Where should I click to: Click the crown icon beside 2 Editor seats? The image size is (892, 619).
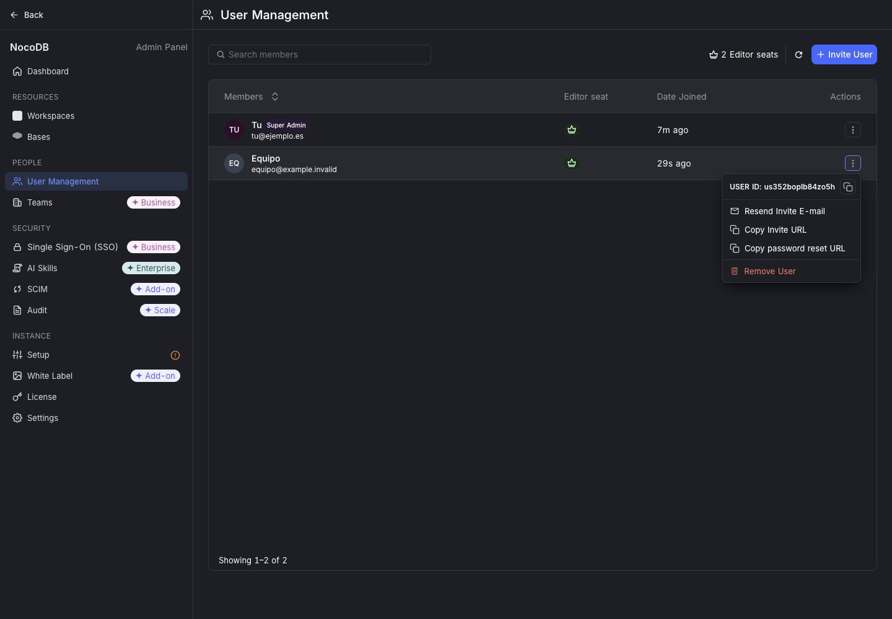click(x=714, y=54)
